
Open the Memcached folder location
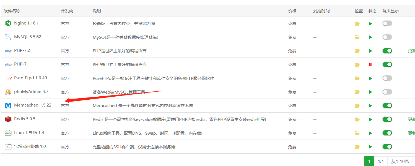pyautogui.click(x=357, y=106)
